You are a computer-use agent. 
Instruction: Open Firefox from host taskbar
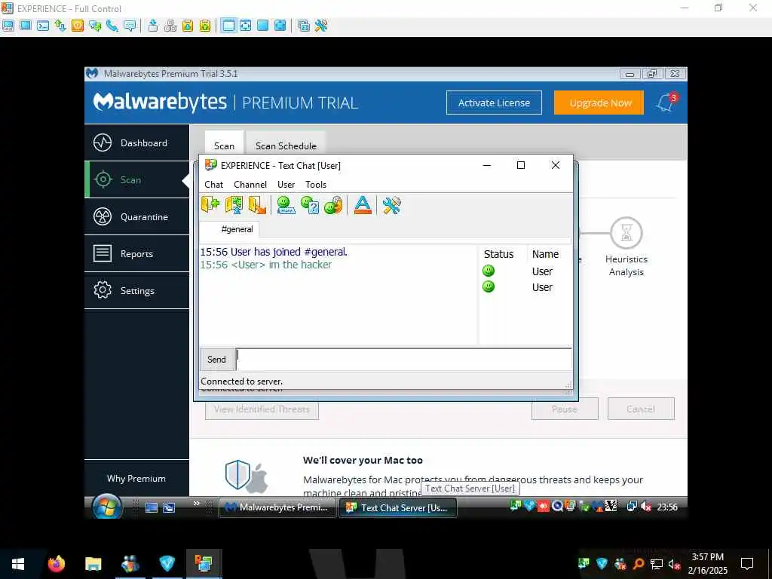click(56, 563)
